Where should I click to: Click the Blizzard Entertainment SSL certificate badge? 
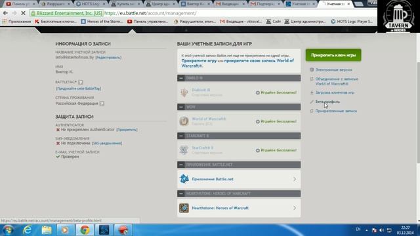66,13
